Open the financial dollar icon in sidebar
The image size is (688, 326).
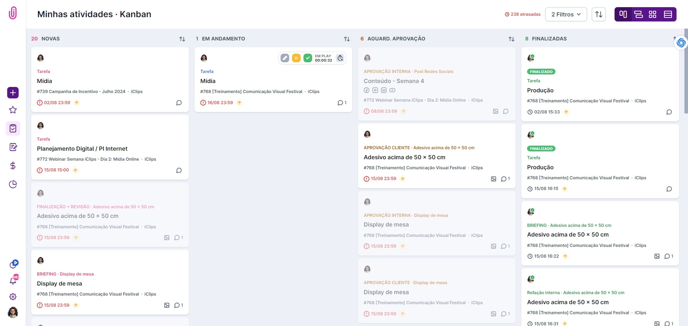point(13,166)
